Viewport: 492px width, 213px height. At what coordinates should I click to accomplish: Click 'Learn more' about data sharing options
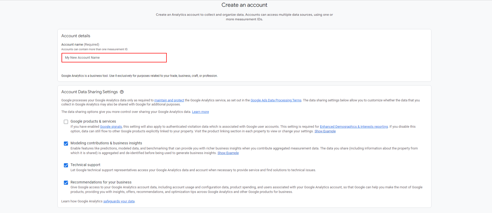pyautogui.click(x=200, y=112)
